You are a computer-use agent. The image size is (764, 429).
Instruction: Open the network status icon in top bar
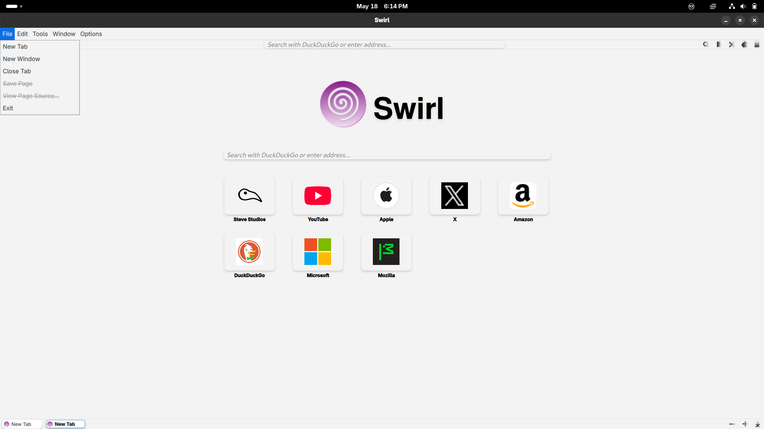732,6
